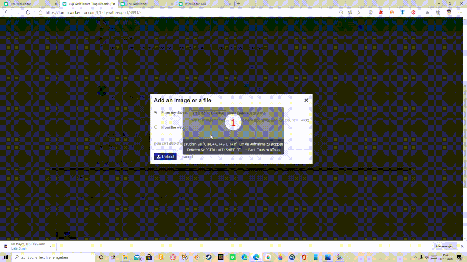The height and width of the screenshot is (262, 467).
Task: Click the blue Upload button
Action: (x=165, y=157)
